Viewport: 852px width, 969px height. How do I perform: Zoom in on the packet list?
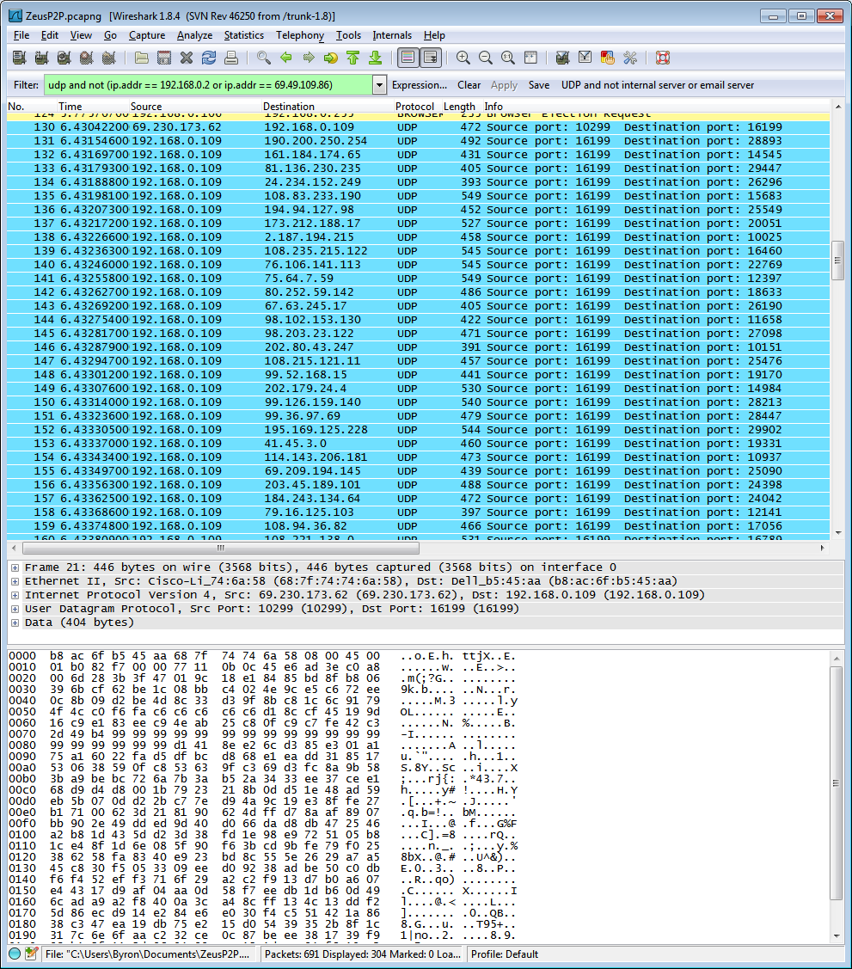464,58
